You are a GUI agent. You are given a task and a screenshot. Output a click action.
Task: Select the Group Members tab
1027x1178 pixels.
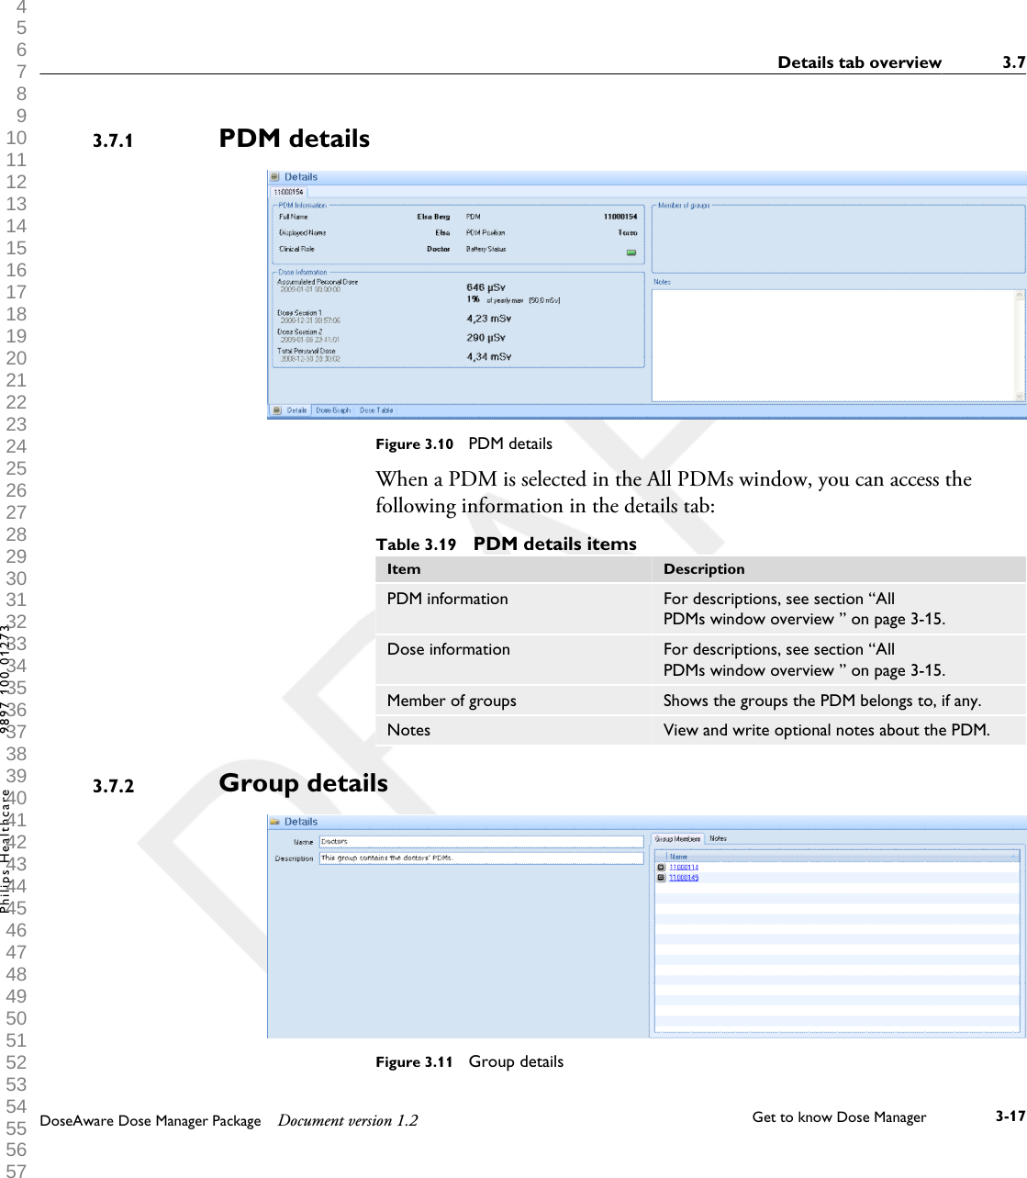coord(678,838)
